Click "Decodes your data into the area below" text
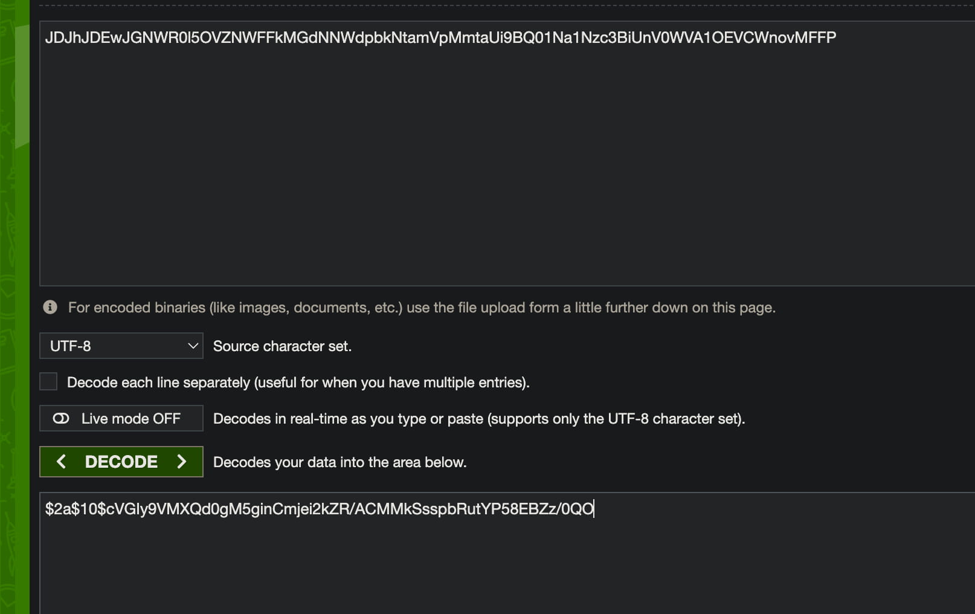Image resolution: width=975 pixels, height=614 pixels. 339,462
